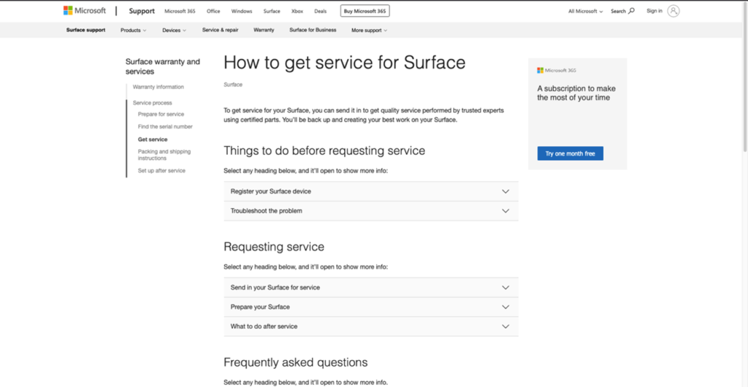
Task: Click the Sign in link
Action: [654, 10]
